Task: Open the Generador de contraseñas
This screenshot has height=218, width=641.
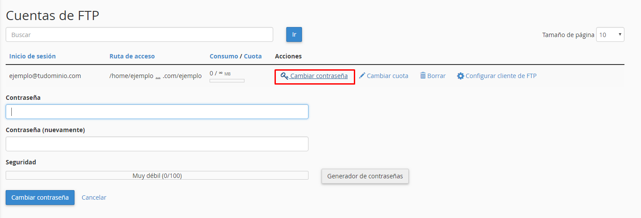Action: tap(365, 176)
